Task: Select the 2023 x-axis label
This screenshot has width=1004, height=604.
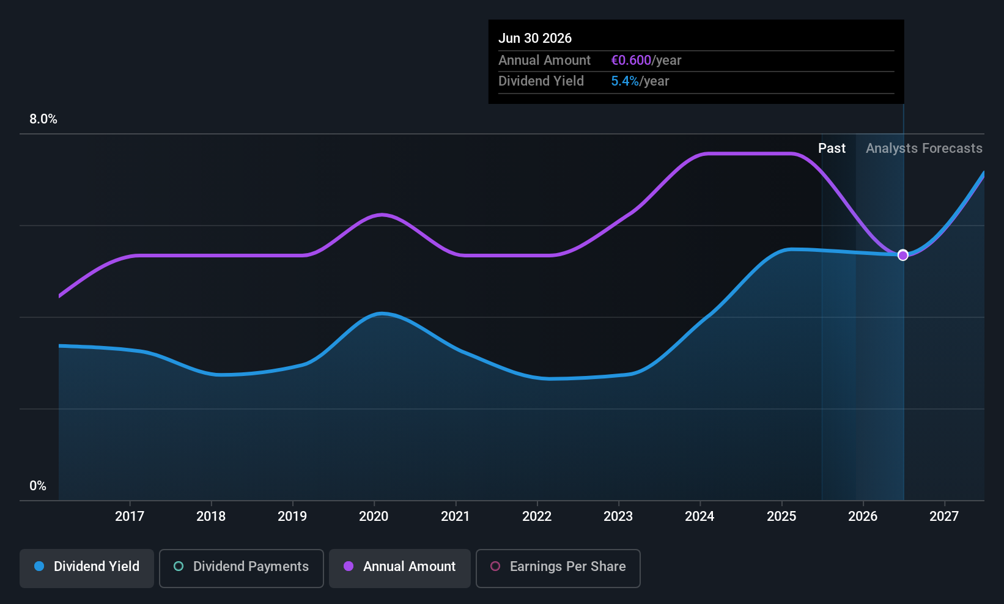Action: pos(618,517)
